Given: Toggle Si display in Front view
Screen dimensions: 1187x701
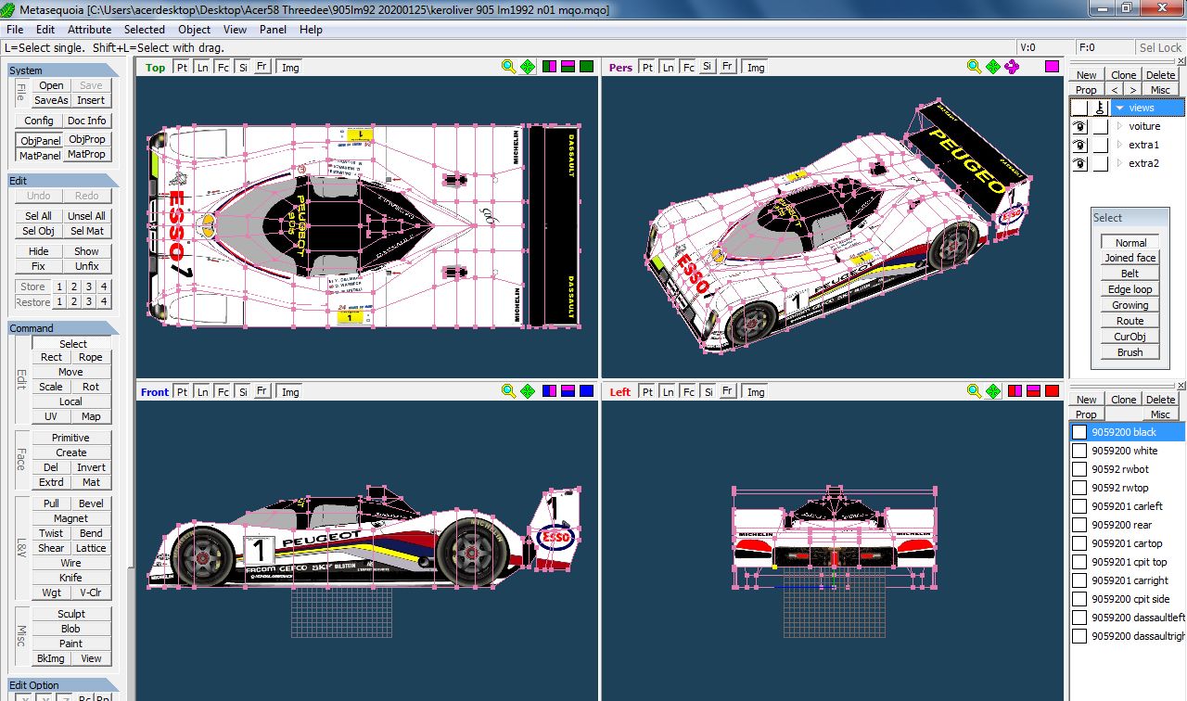Looking at the screenshot, I should (x=243, y=391).
